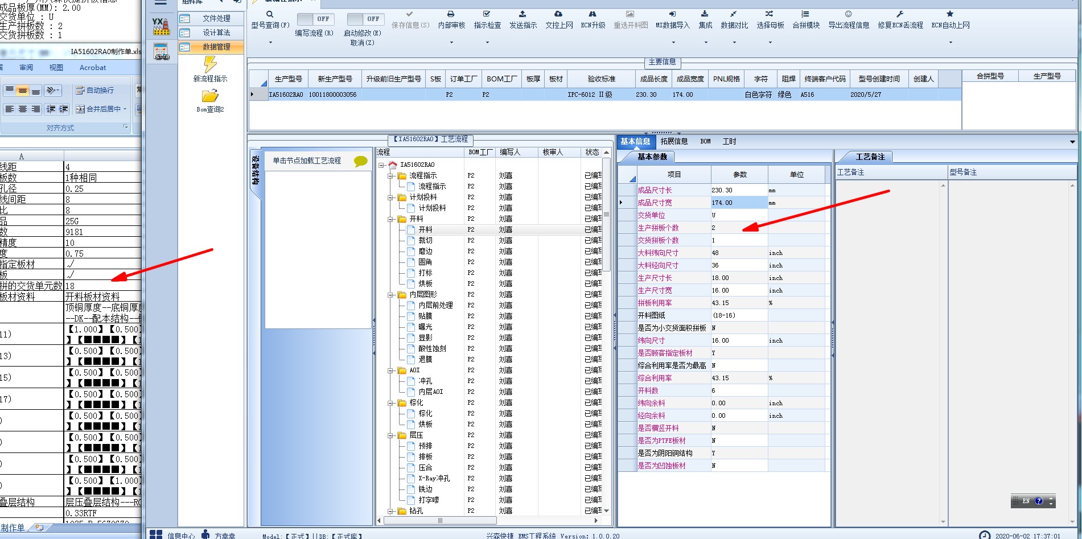Click hamburger menu at top of sidebar
The image size is (1082, 539).
click(x=161, y=2)
